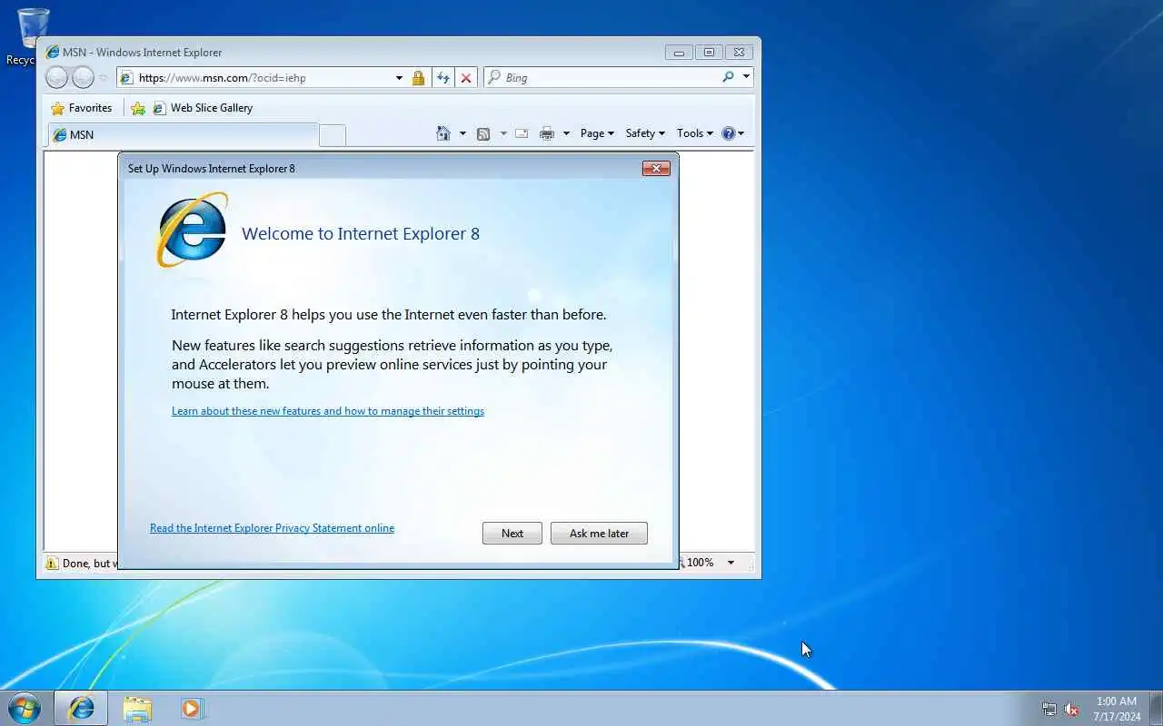Click the muted volume tray icon

[1072, 710]
